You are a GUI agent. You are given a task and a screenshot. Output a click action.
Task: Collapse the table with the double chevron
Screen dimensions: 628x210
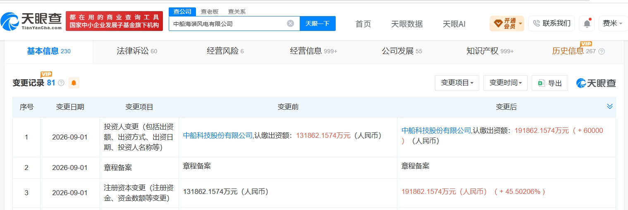pos(609,106)
